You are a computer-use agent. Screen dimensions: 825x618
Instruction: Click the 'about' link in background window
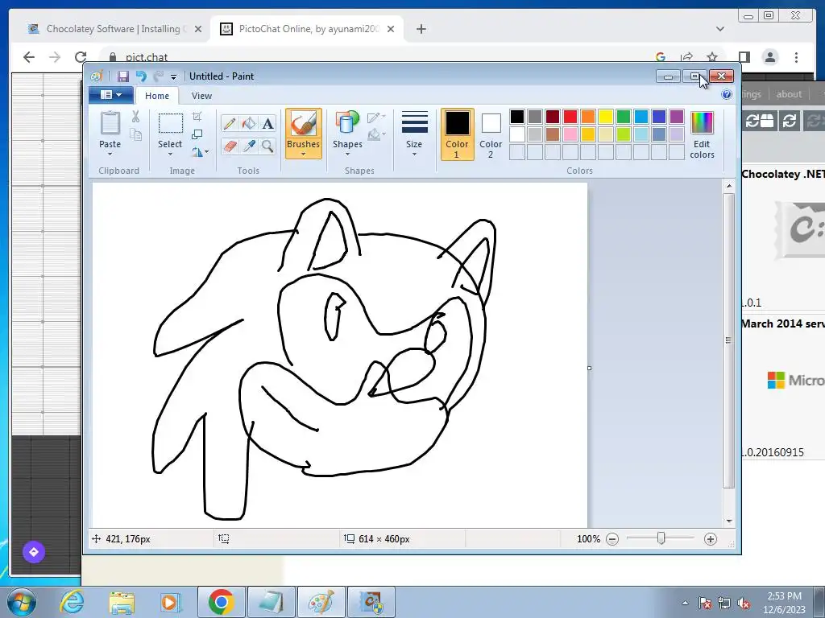click(x=789, y=94)
